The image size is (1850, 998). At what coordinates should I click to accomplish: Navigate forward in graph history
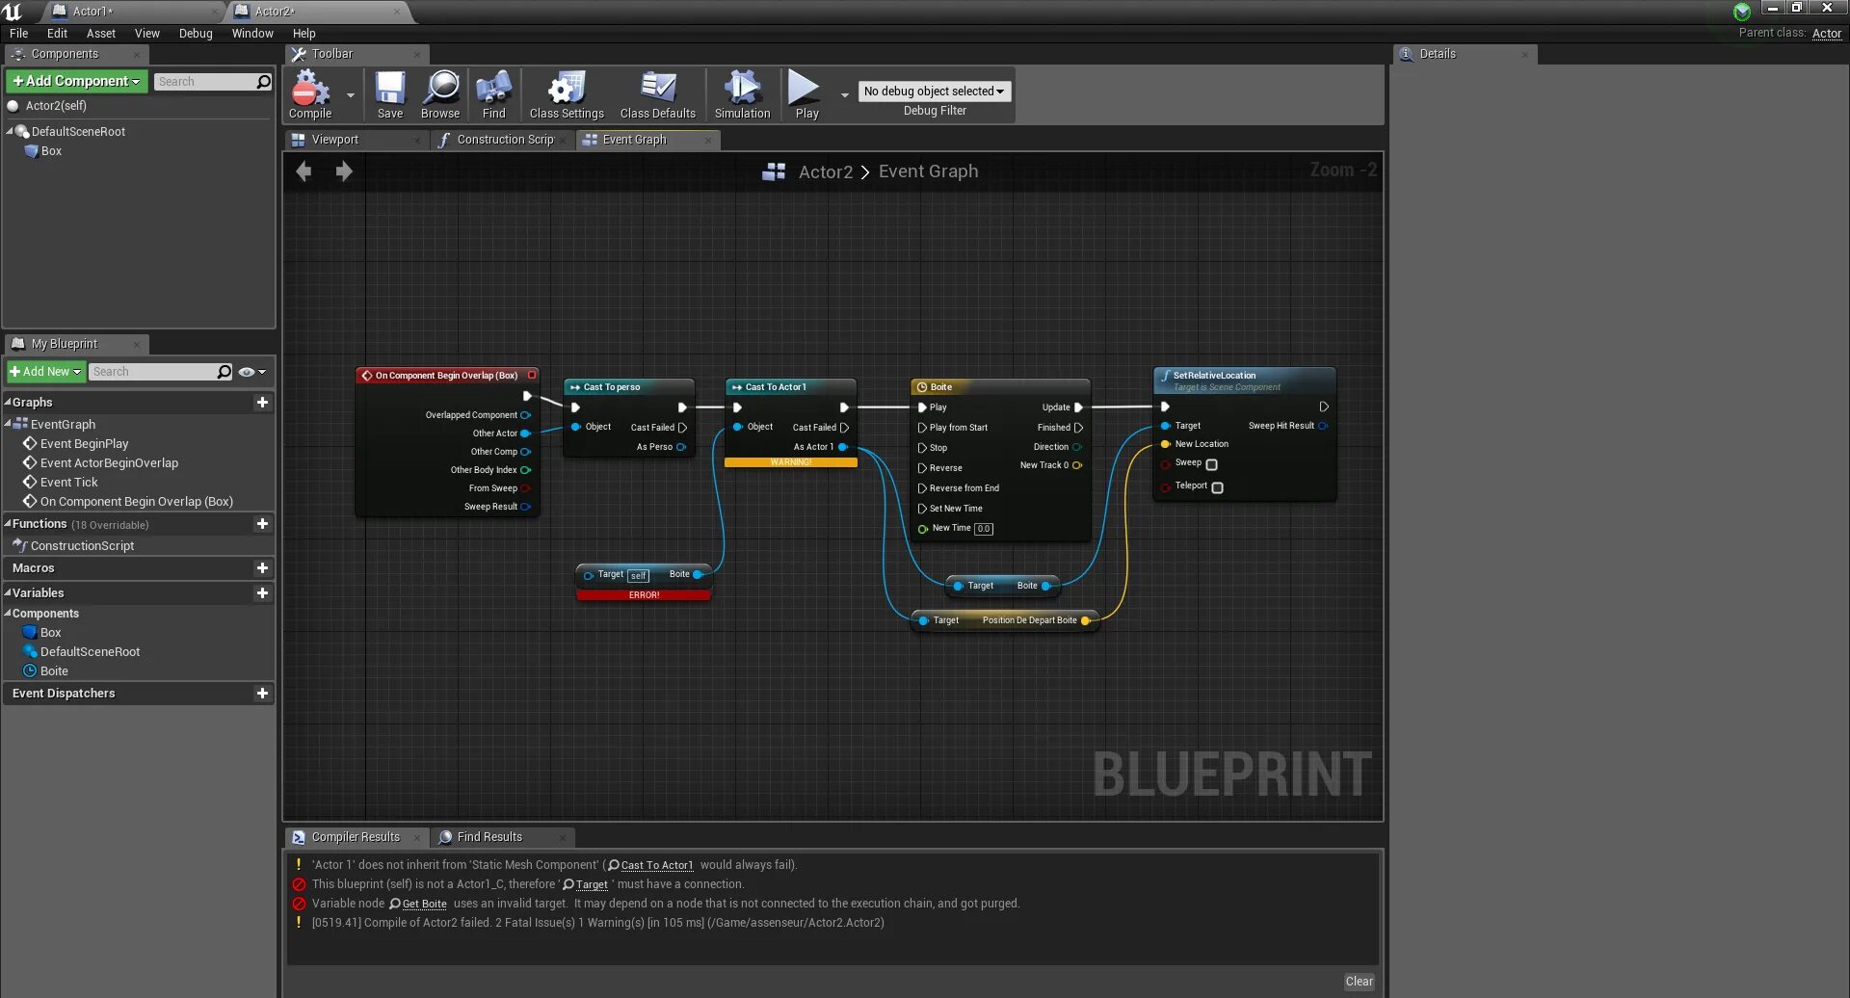[x=344, y=171]
